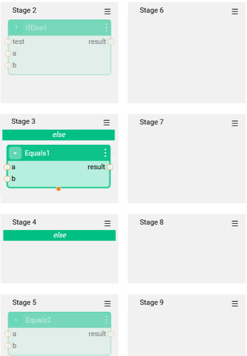The image size is (247, 356).
Task: Click the Equals1 node type icon
Action: point(15,153)
